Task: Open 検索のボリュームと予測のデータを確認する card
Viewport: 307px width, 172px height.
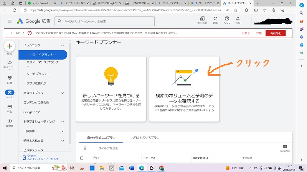Action: click(x=184, y=89)
